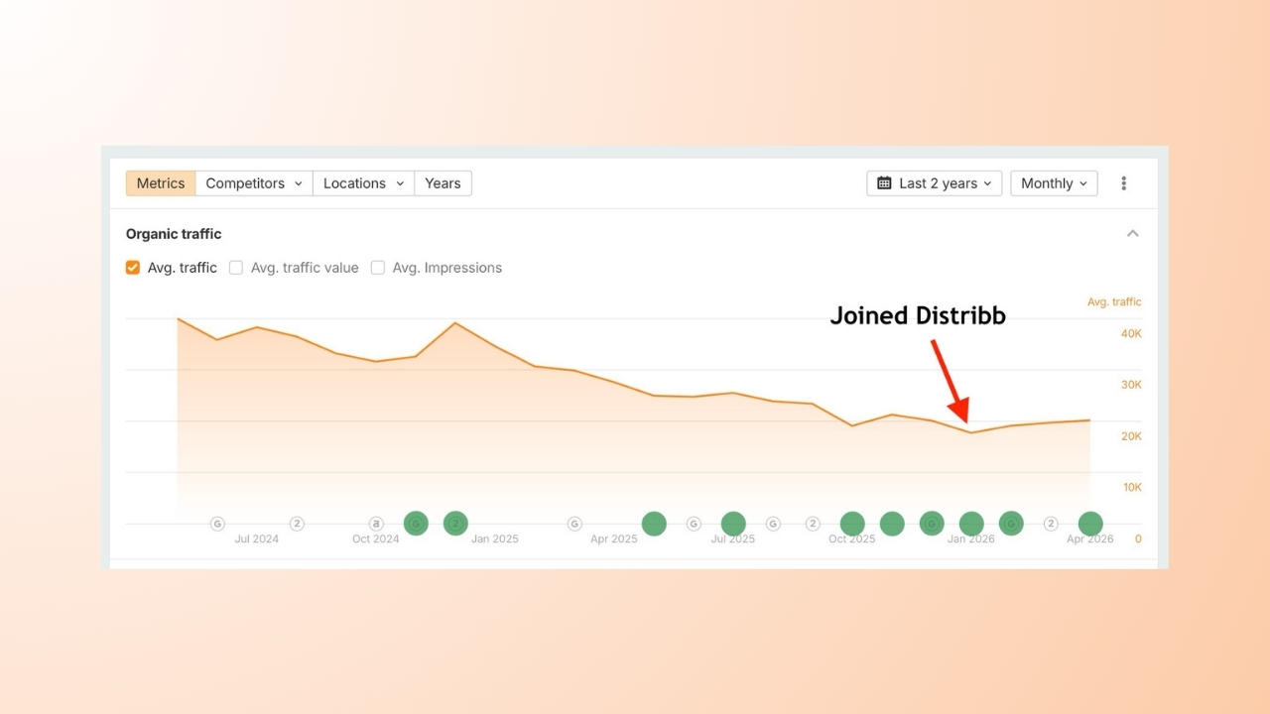1270x714 pixels.
Task: Click the green marker directly above Jan 2026
Action: pos(971,524)
